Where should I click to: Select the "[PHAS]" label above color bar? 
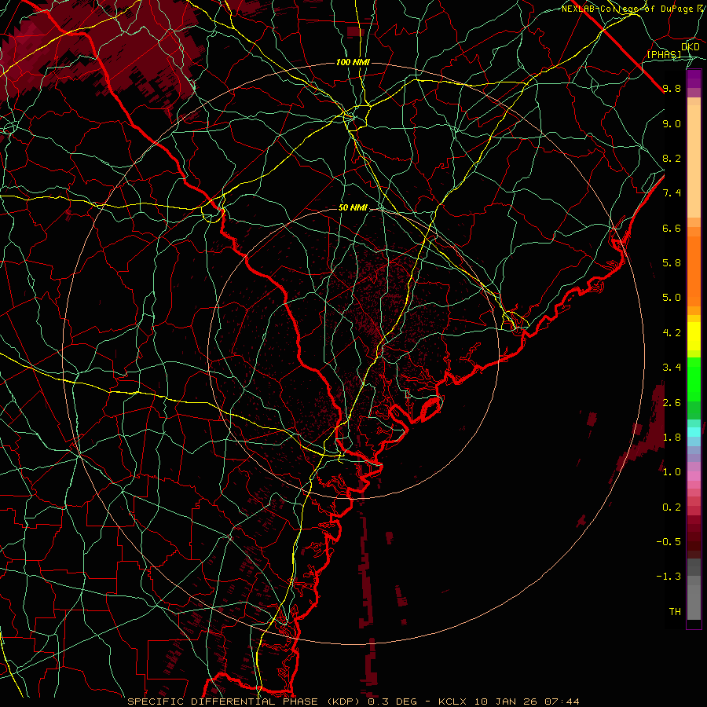pyautogui.click(x=664, y=54)
